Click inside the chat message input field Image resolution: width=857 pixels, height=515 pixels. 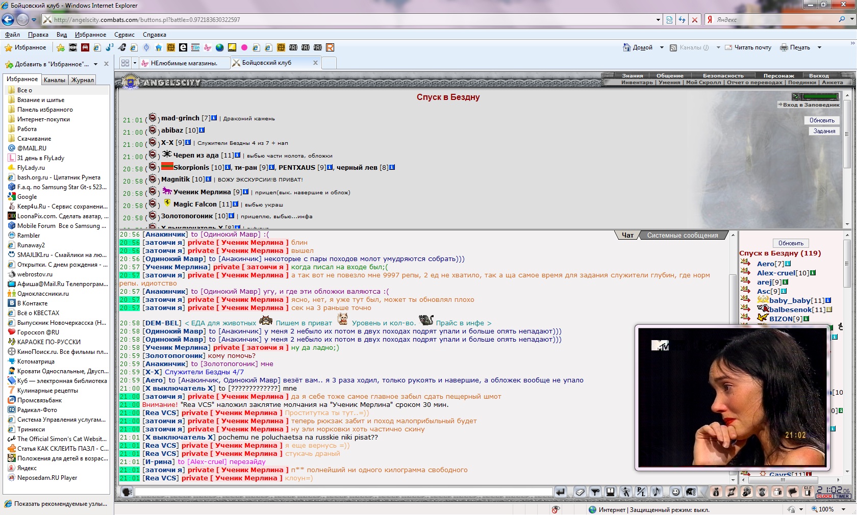[x=343, y=492]
